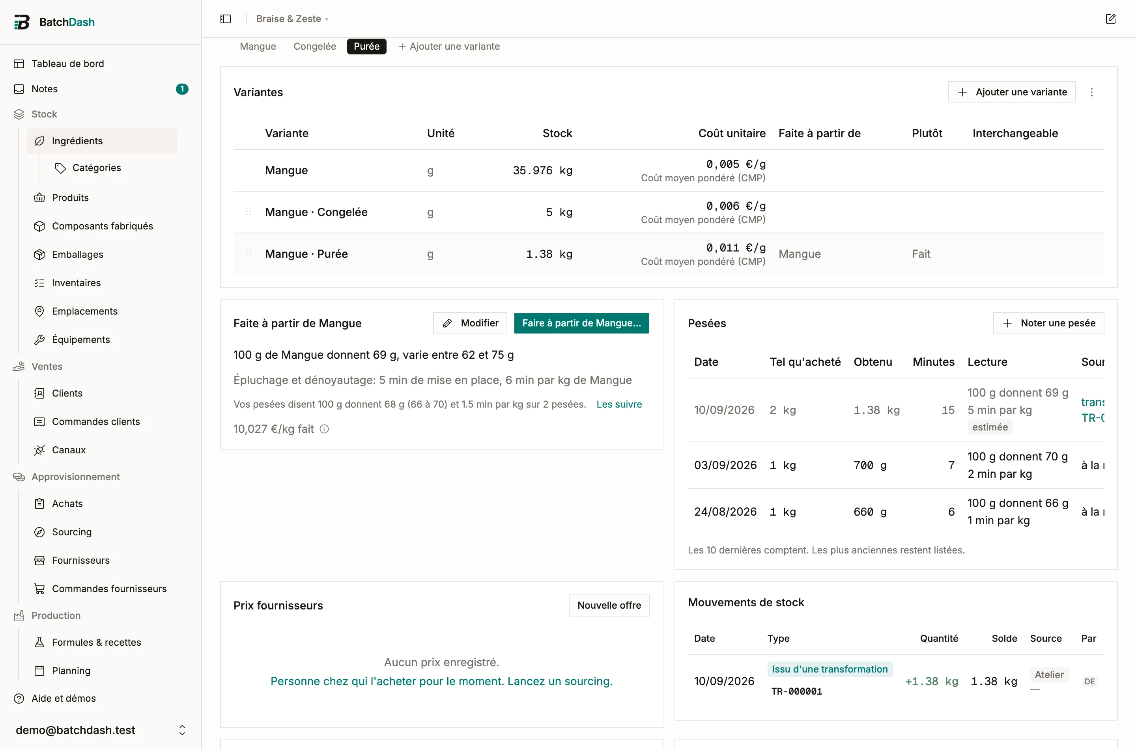Collapse the Approvisionnement sidebar section

tap(75, 477)
